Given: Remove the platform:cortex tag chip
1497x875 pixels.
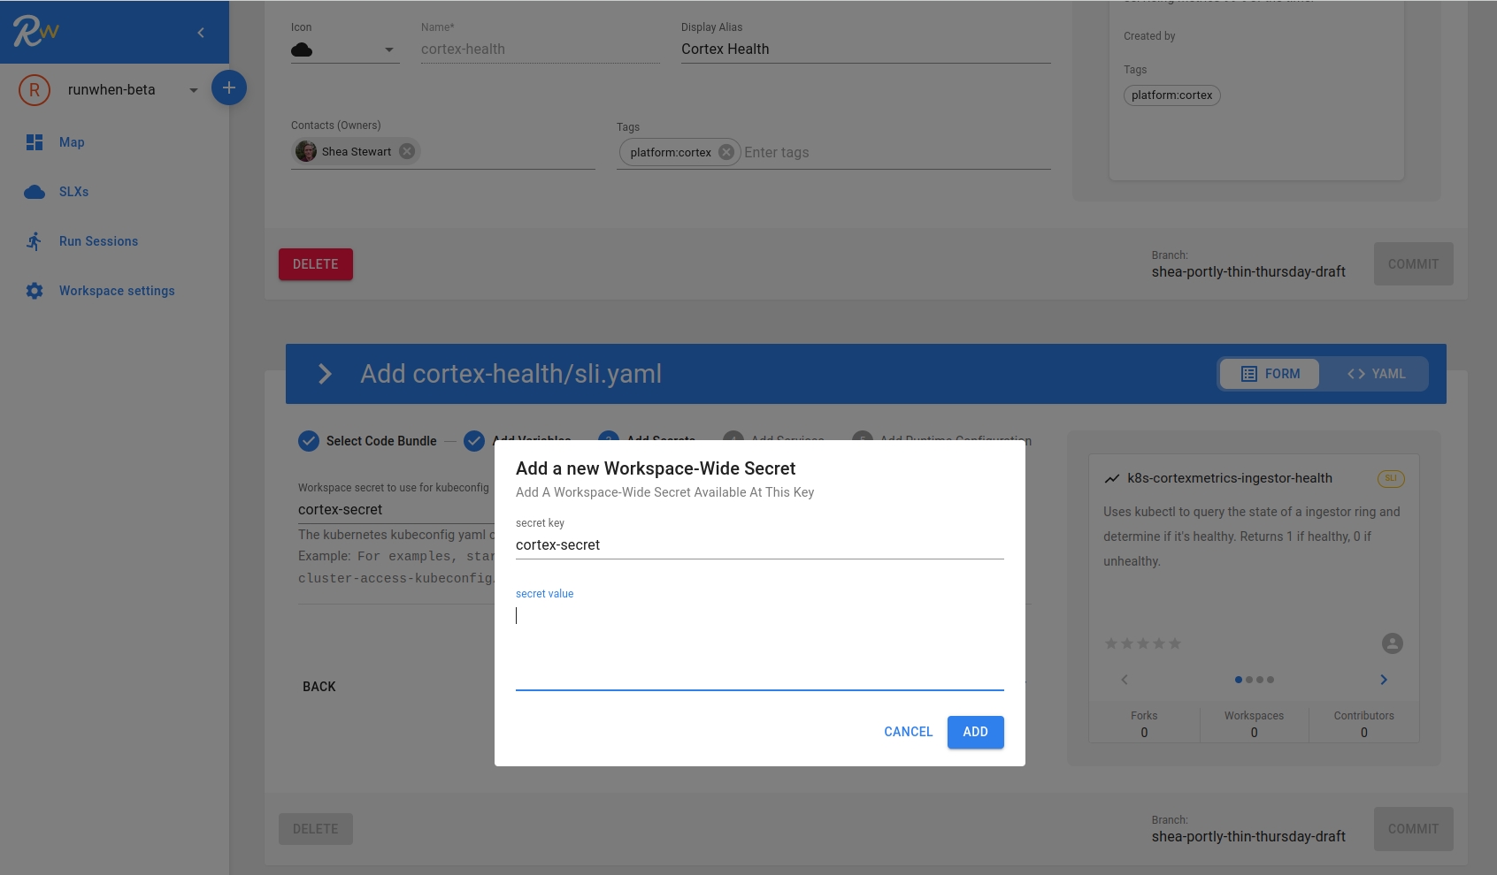Looking at the screenshot, I should click(x=726, y=152).
